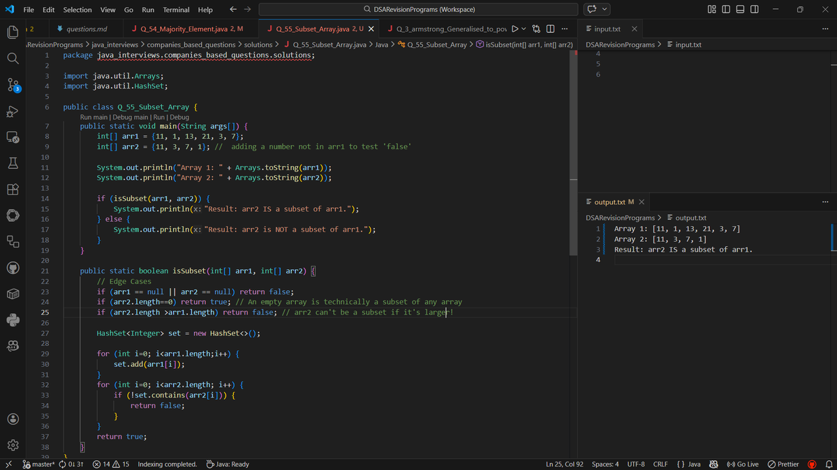
Task: Open the Selection menu
Action: click(77, 10)
